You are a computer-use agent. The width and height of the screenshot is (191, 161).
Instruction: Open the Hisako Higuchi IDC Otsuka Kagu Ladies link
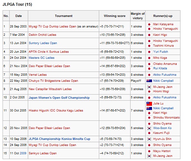[56, 111]
